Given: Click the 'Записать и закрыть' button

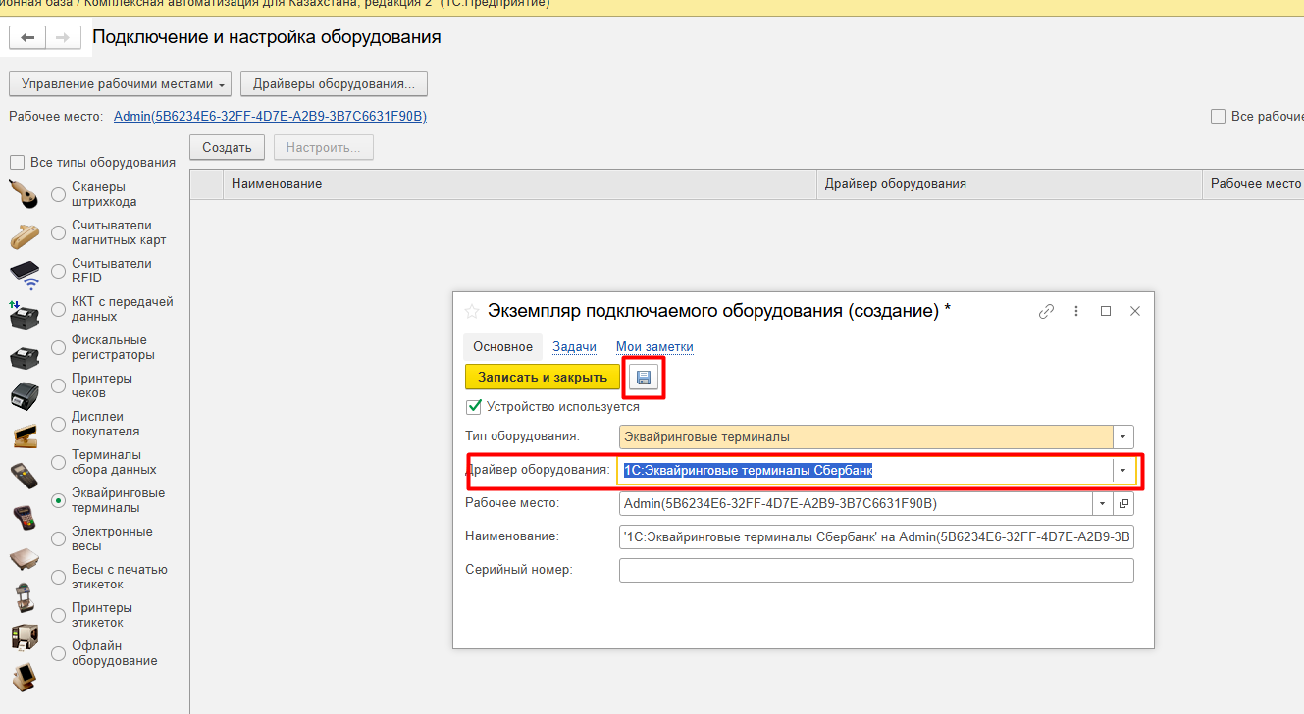Looking at the screenshot, I should pos(542,377).
